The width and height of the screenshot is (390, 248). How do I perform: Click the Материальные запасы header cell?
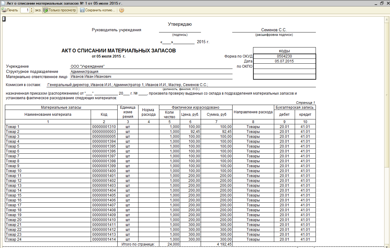[61, 107]
